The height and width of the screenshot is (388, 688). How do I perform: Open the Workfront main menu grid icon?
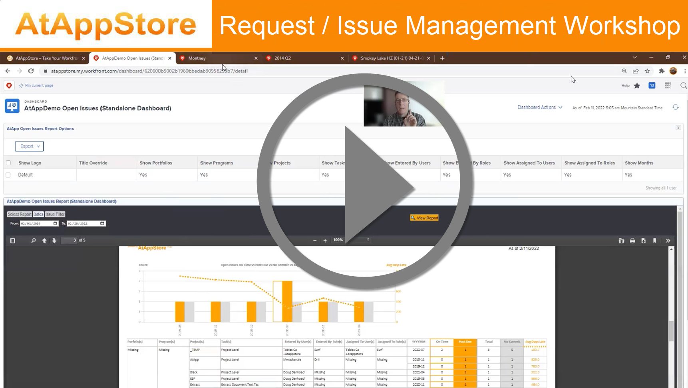tap(668, 85)
